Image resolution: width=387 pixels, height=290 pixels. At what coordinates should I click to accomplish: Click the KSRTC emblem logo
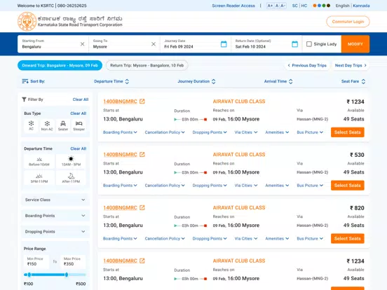(x=27, y=22)
